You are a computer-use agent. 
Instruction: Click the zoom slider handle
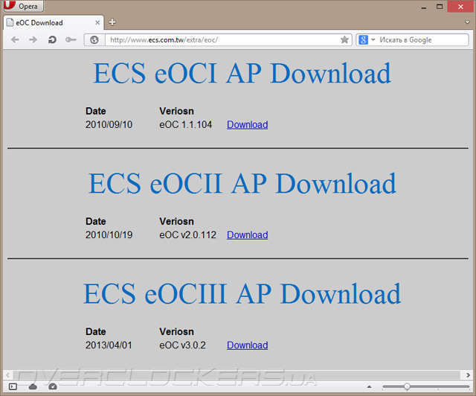(x=407, y=386)
